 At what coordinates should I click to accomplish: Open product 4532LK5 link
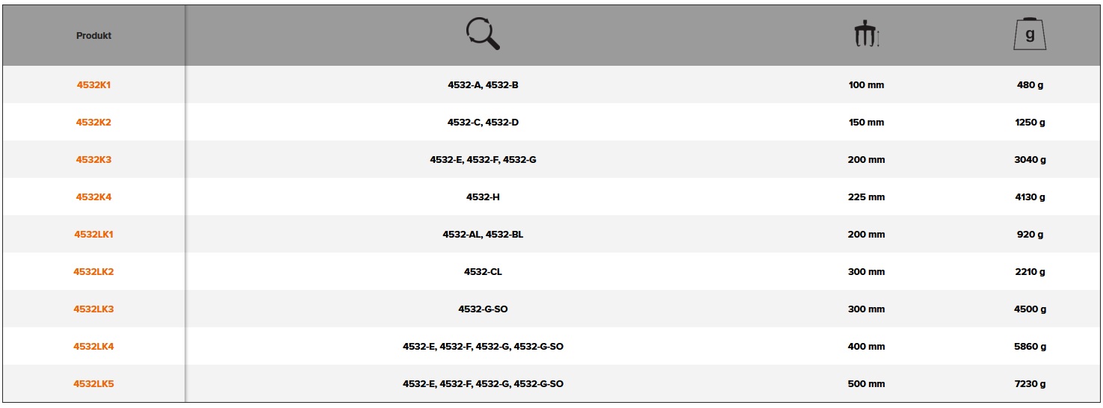point(93,384)
